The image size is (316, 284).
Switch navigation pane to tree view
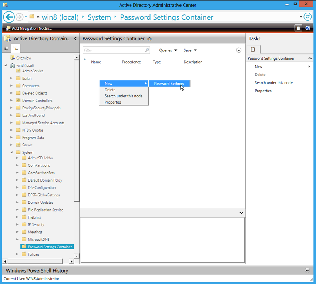16,48
